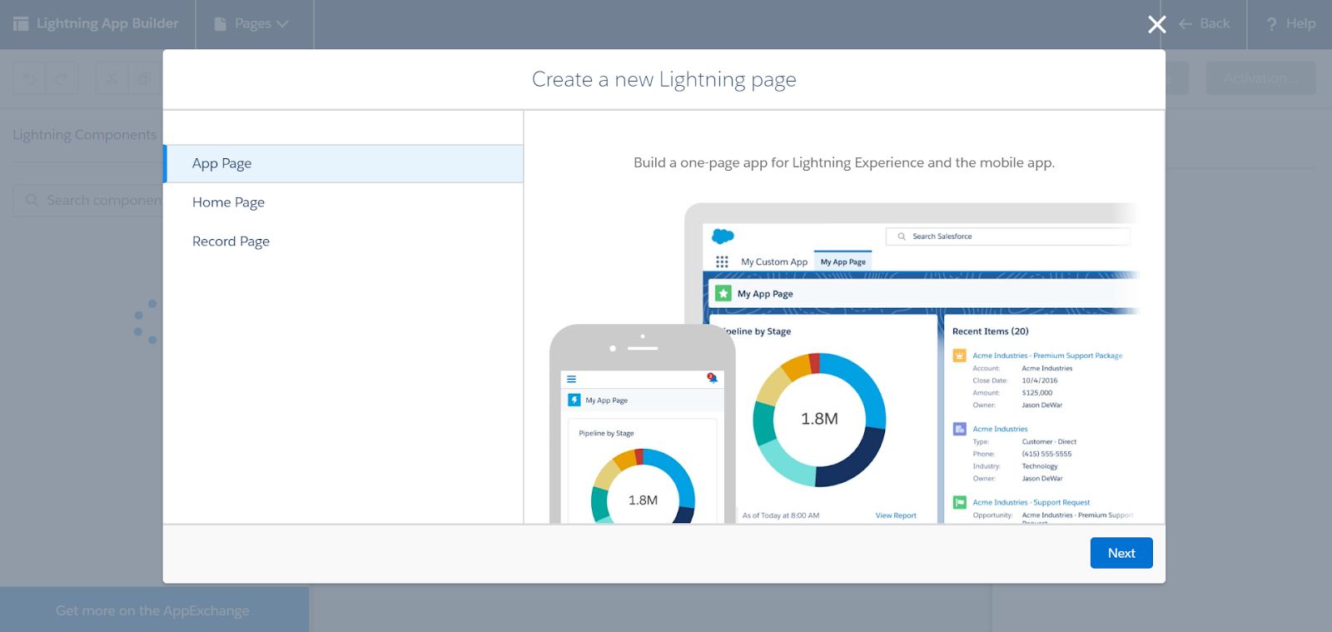
Task: Click the Lightning Components panel heading
Action: point(84,135)
